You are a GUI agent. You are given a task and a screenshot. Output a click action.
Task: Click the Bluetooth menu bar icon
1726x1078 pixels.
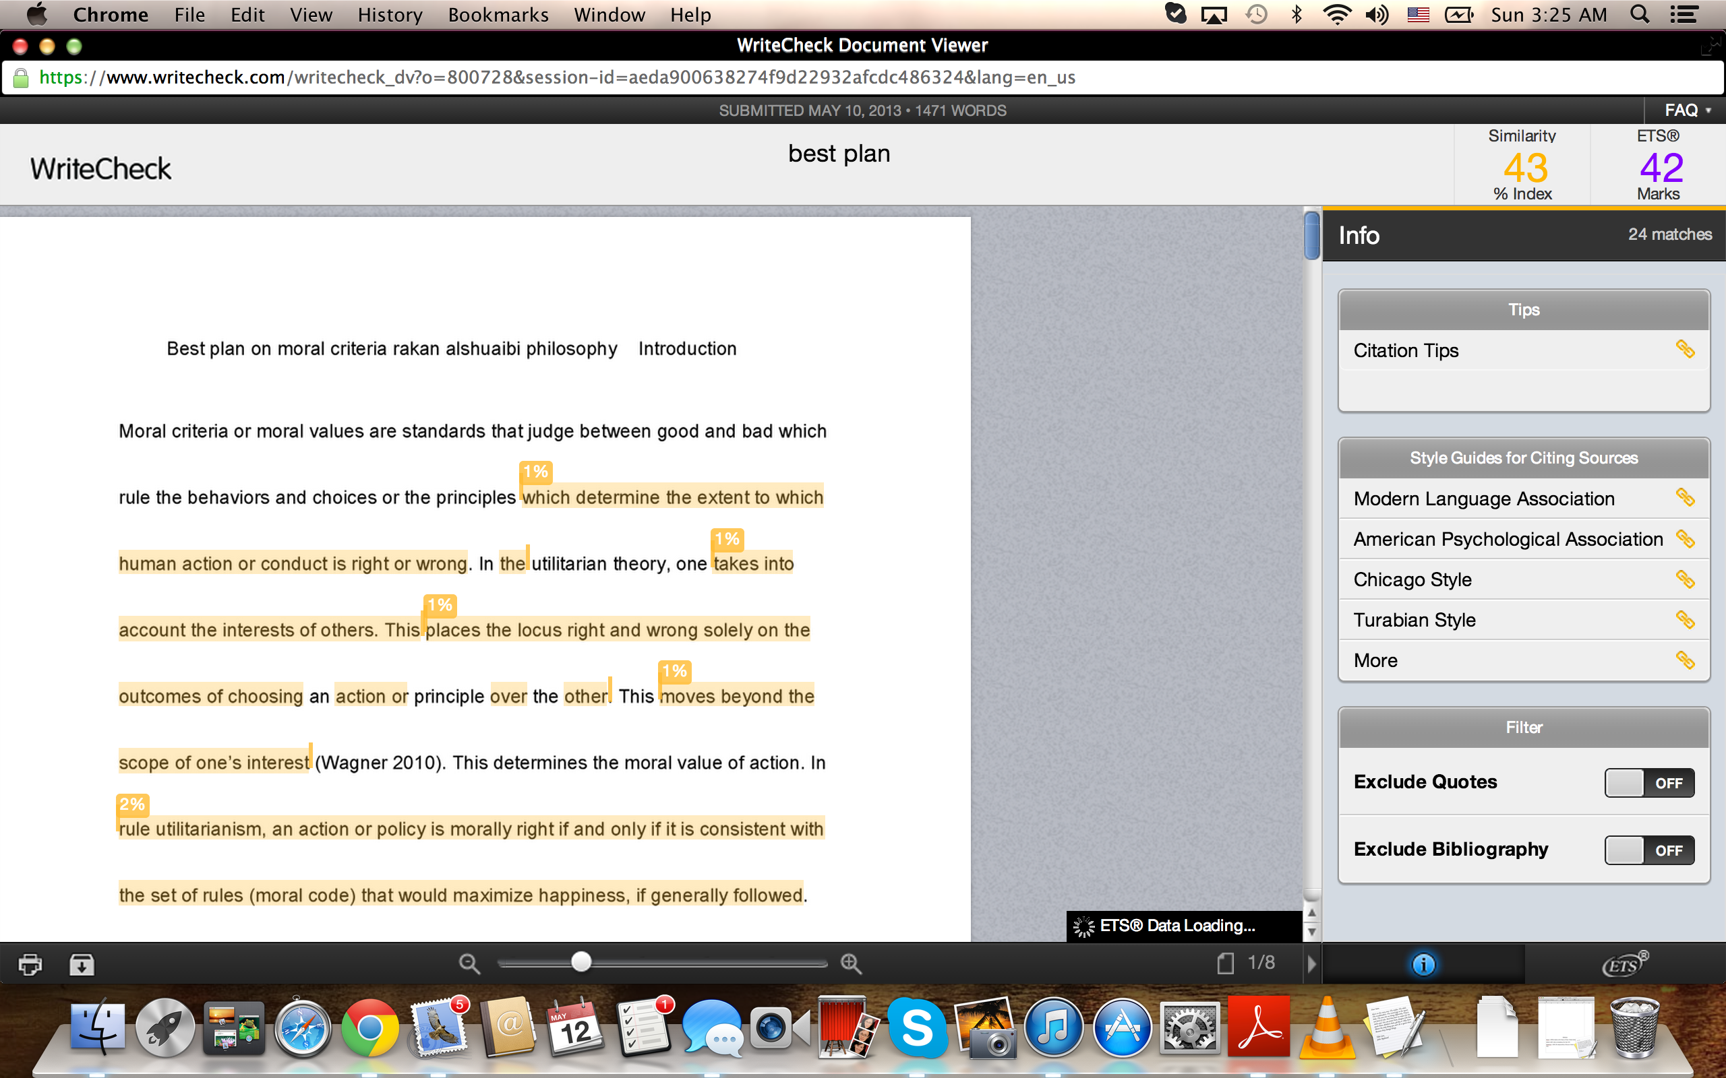click(1297, 14)
